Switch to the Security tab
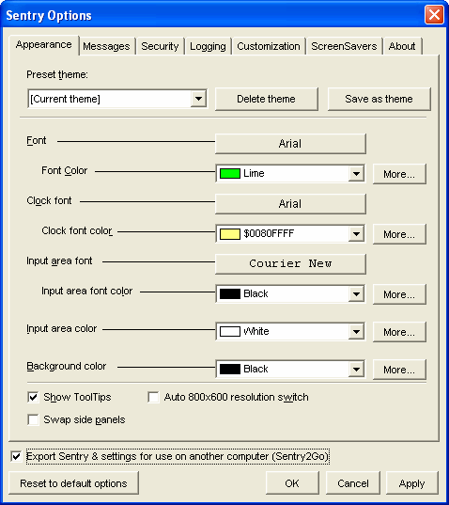 [x=160, y=46]
